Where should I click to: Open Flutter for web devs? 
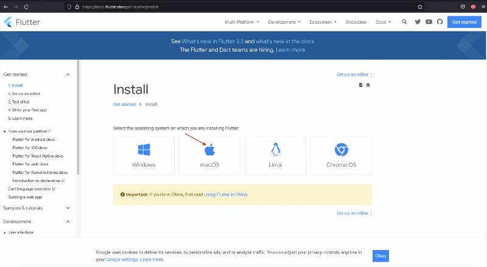[x=30, y=164]
